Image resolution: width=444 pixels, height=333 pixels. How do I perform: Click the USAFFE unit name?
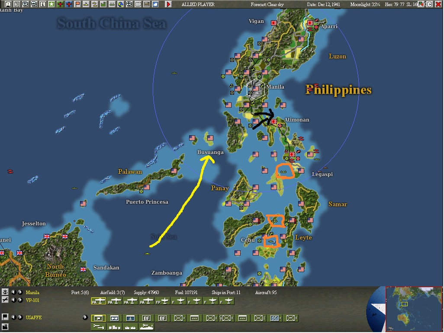pyautogui.click(x=34, y=317)
